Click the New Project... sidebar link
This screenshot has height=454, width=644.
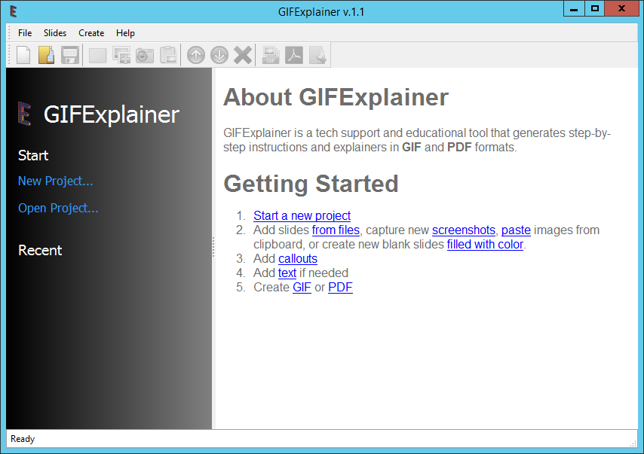coord(56,181)
